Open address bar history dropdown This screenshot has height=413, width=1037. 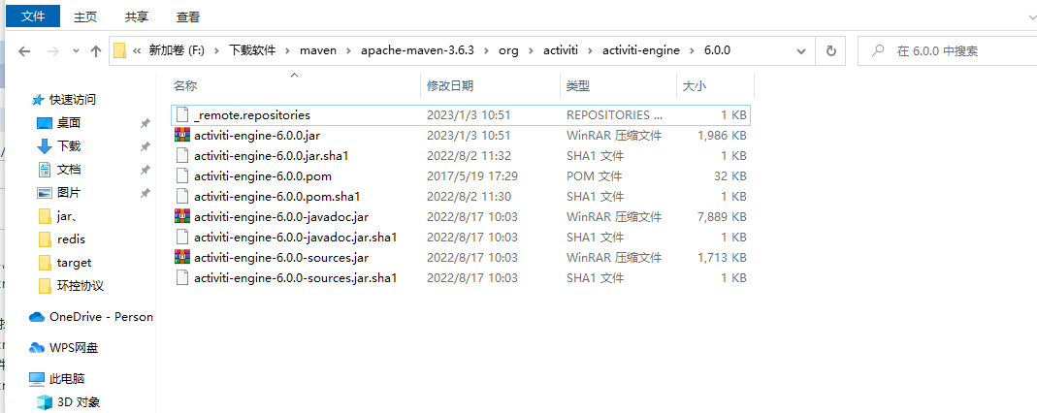802,50
